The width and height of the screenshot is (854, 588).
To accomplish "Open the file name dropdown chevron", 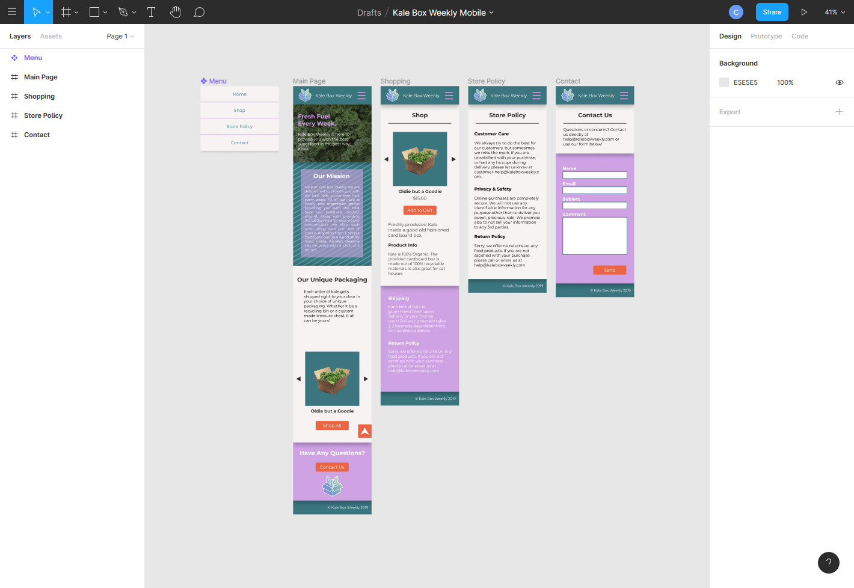I will (x=491, y=13).
